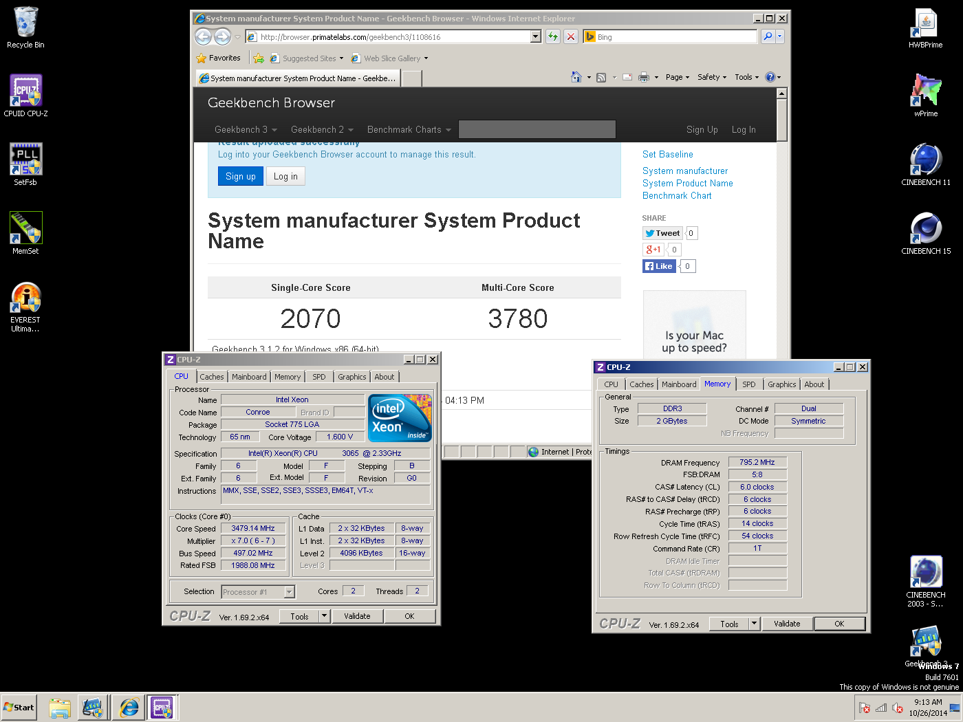Screen dimensions: 963x722
Task: Click the blue Sign up button
Action: pyautogui.click(x=241, y=176)
